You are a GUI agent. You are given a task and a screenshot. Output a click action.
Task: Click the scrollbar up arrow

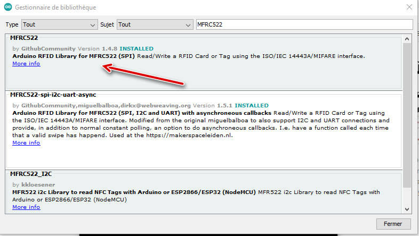pyautogui.click(x=407, y=39)
